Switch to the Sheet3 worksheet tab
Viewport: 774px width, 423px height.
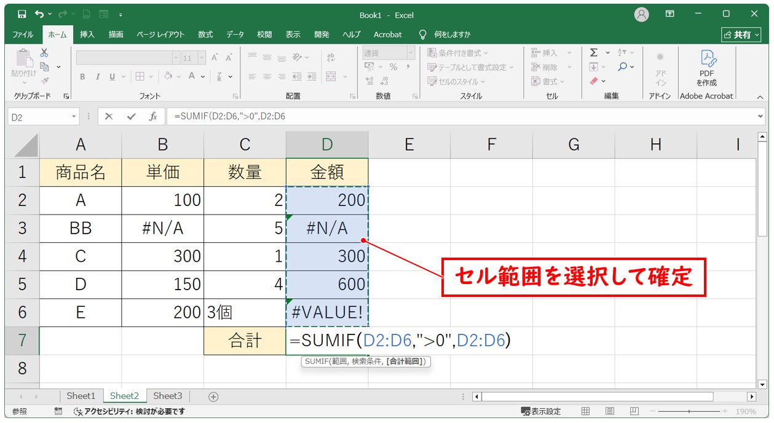(168, 396)
